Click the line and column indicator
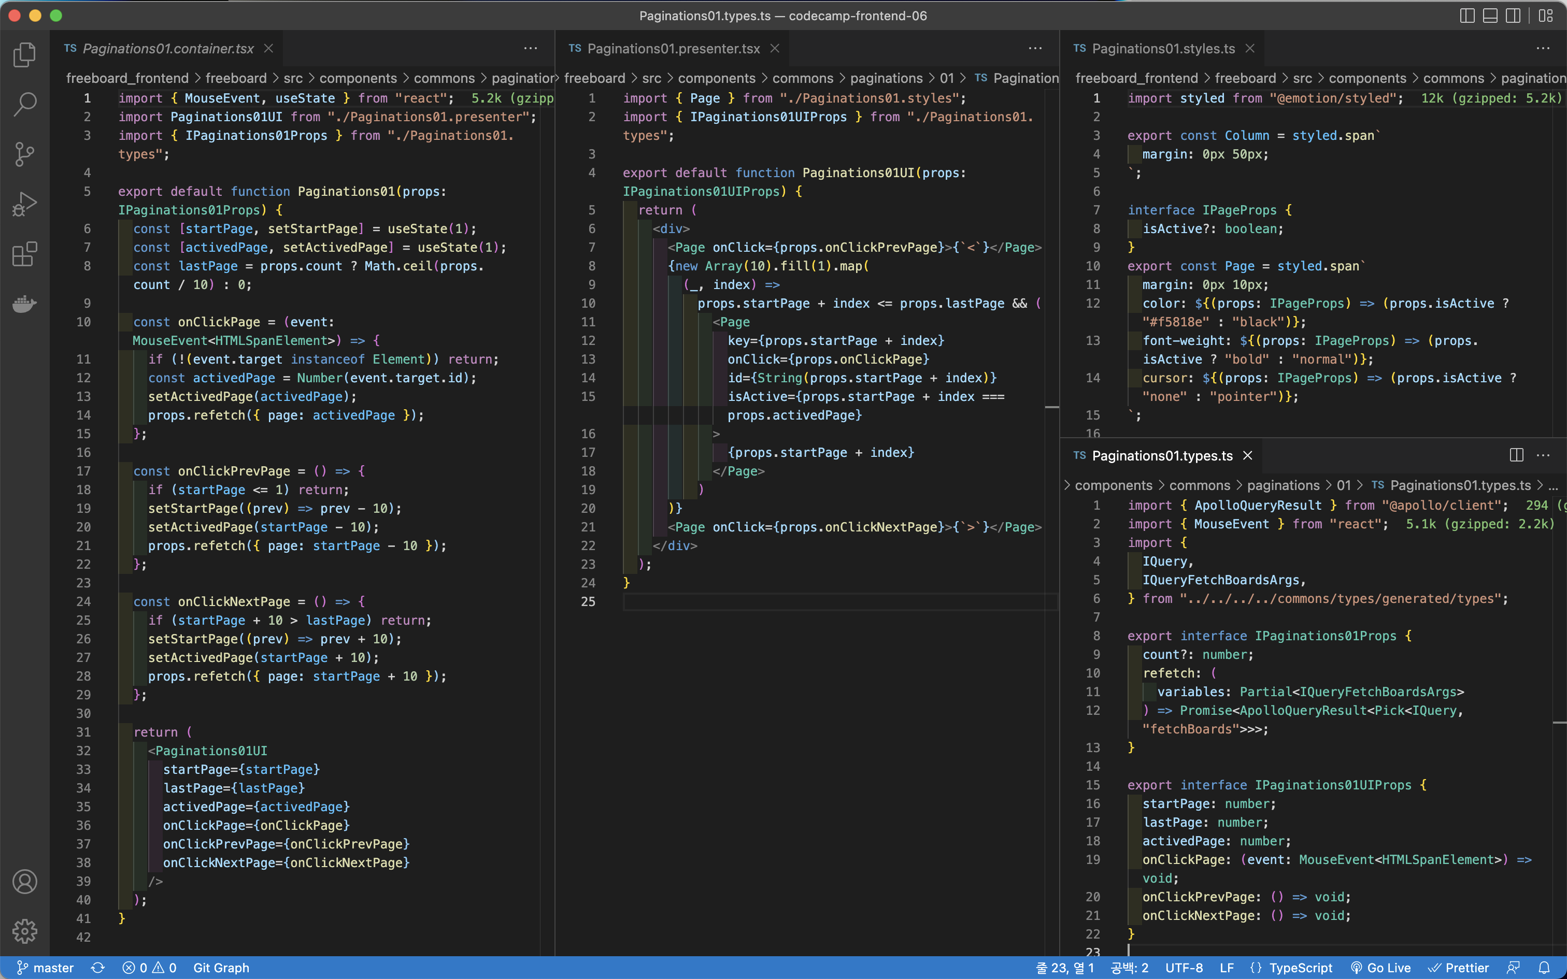Screen dimensions: 1567x979 tap(1065, 968)
